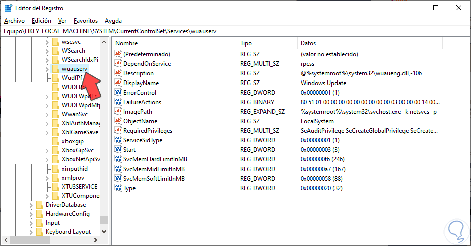The height and width of the screenshot is (246, 471).
Task: Click the tree pane vertical scrollbar thumb
Action: click(104, 220)
